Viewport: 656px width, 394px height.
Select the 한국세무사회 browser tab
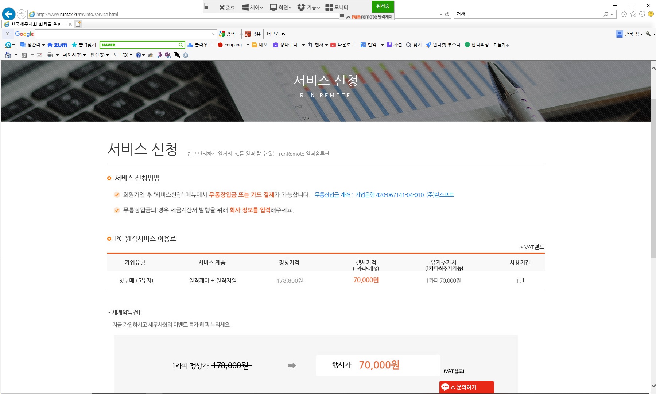(x=36, y=24)
